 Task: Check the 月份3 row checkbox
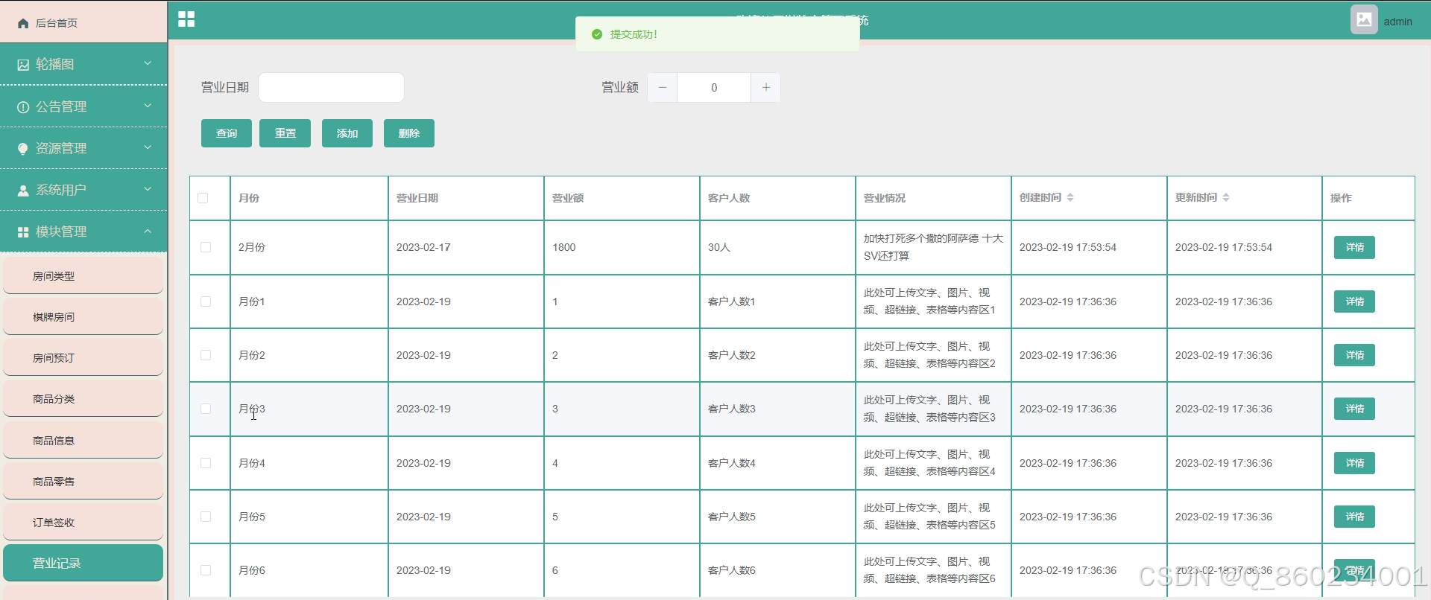point(206,409)
